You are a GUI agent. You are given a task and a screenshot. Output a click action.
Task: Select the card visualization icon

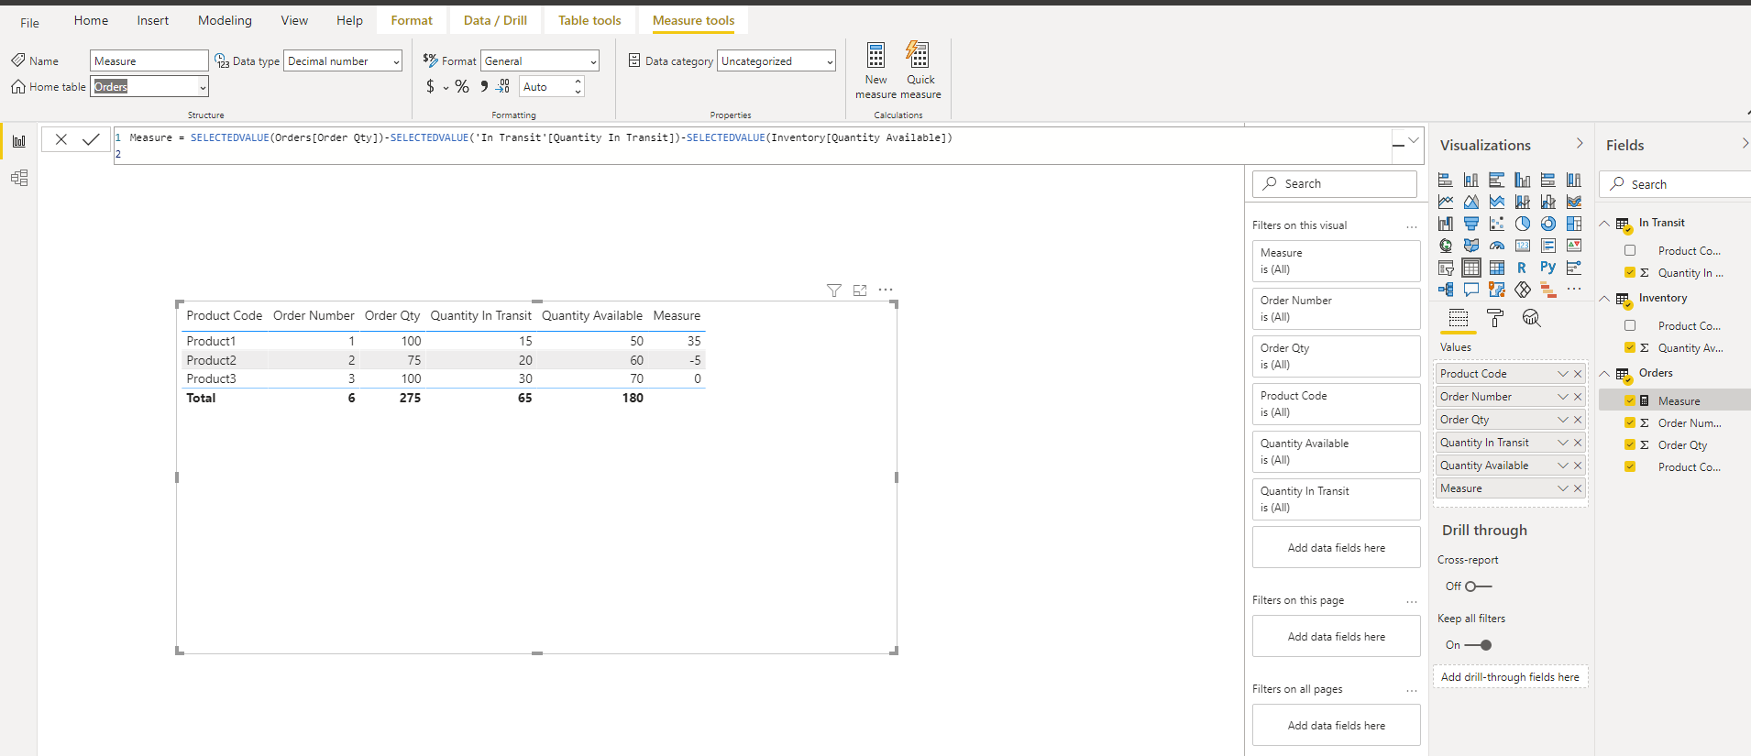point(1523,246)
